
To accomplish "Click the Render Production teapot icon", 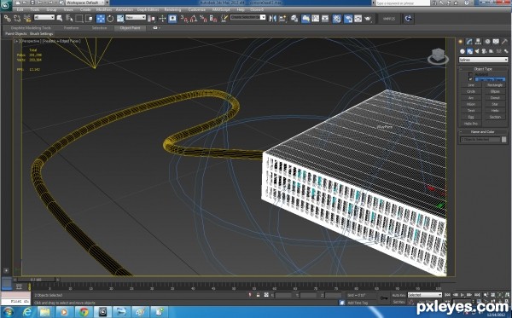I will click(x=368, y=19).
